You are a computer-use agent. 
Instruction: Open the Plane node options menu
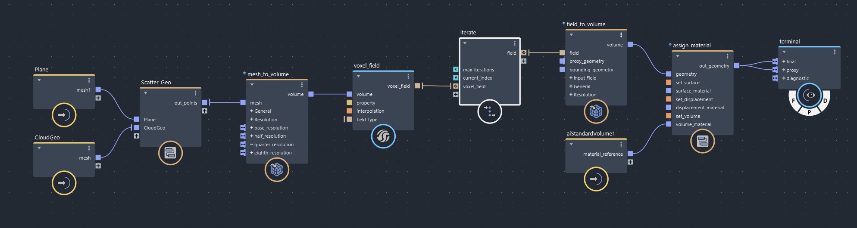(x=89, y=80)
